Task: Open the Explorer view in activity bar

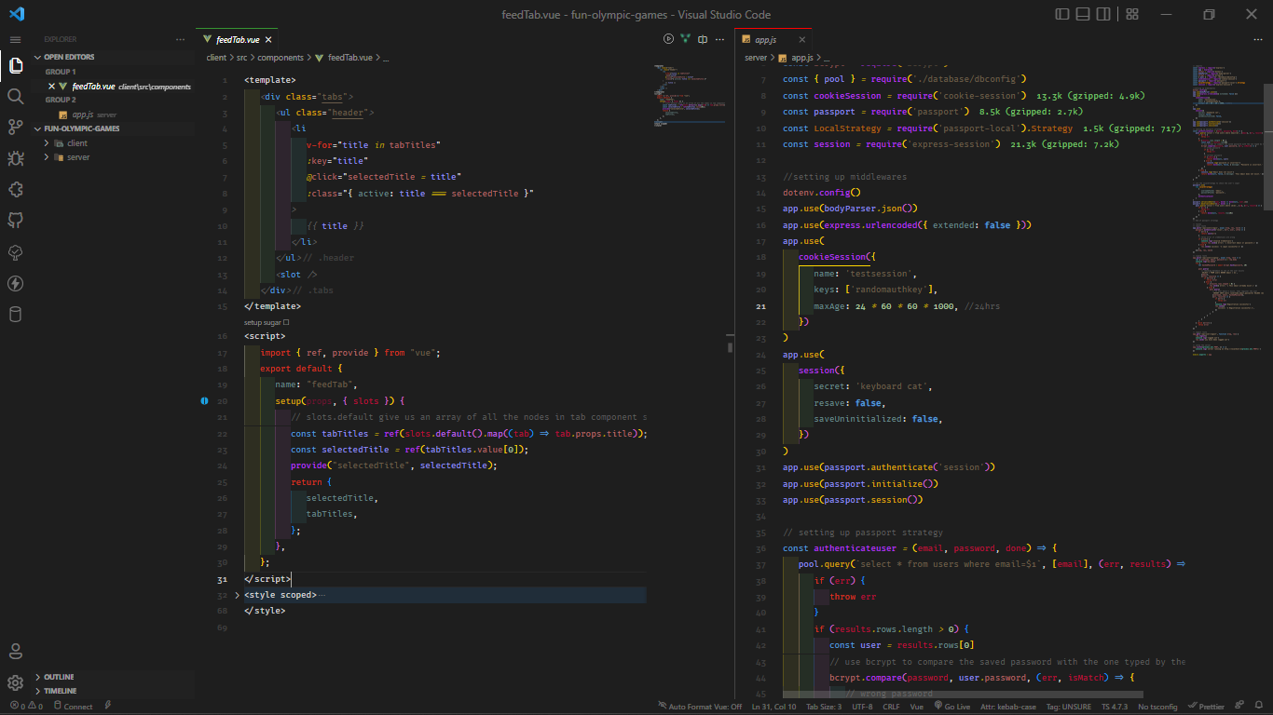Action: (x=15, y=65)
